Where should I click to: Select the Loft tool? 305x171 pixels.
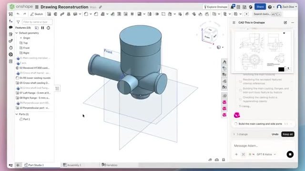coord(69,14)
